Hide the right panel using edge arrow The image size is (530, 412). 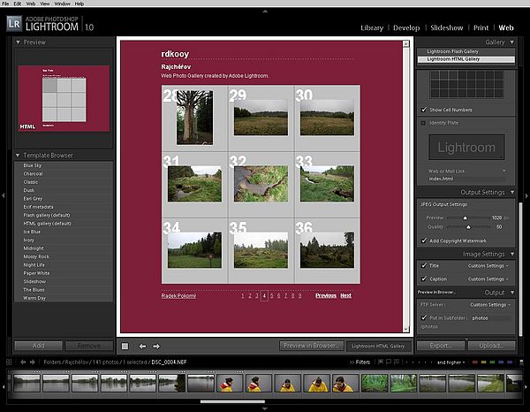526,195
